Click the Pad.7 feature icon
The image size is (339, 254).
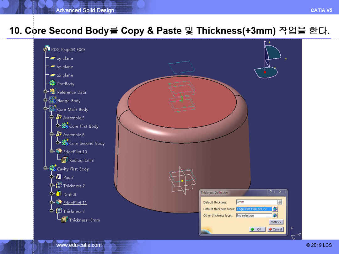click(59, 177)
